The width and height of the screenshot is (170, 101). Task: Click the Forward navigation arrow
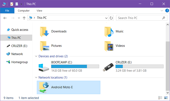(13, 18)
